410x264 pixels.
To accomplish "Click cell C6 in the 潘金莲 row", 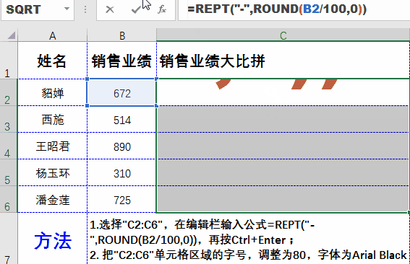I will 283,199.
